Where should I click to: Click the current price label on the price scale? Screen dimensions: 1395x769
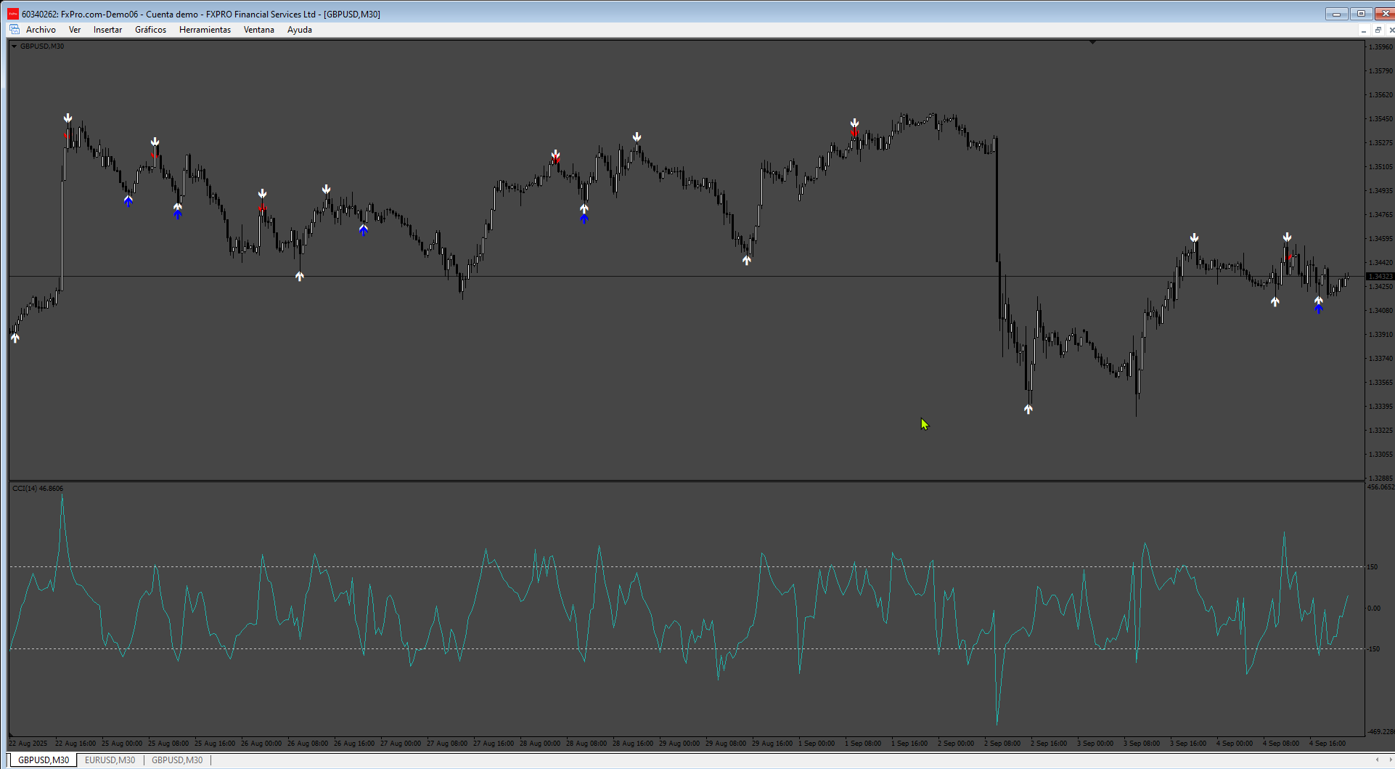click(1380, 277)
